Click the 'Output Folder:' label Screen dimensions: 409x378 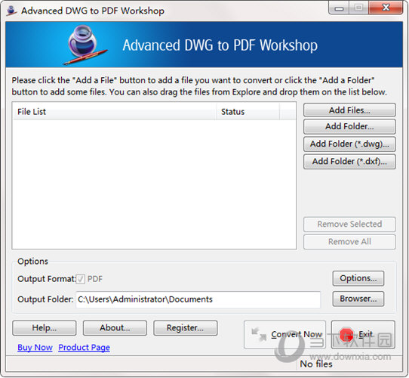(x=45, y=299)
